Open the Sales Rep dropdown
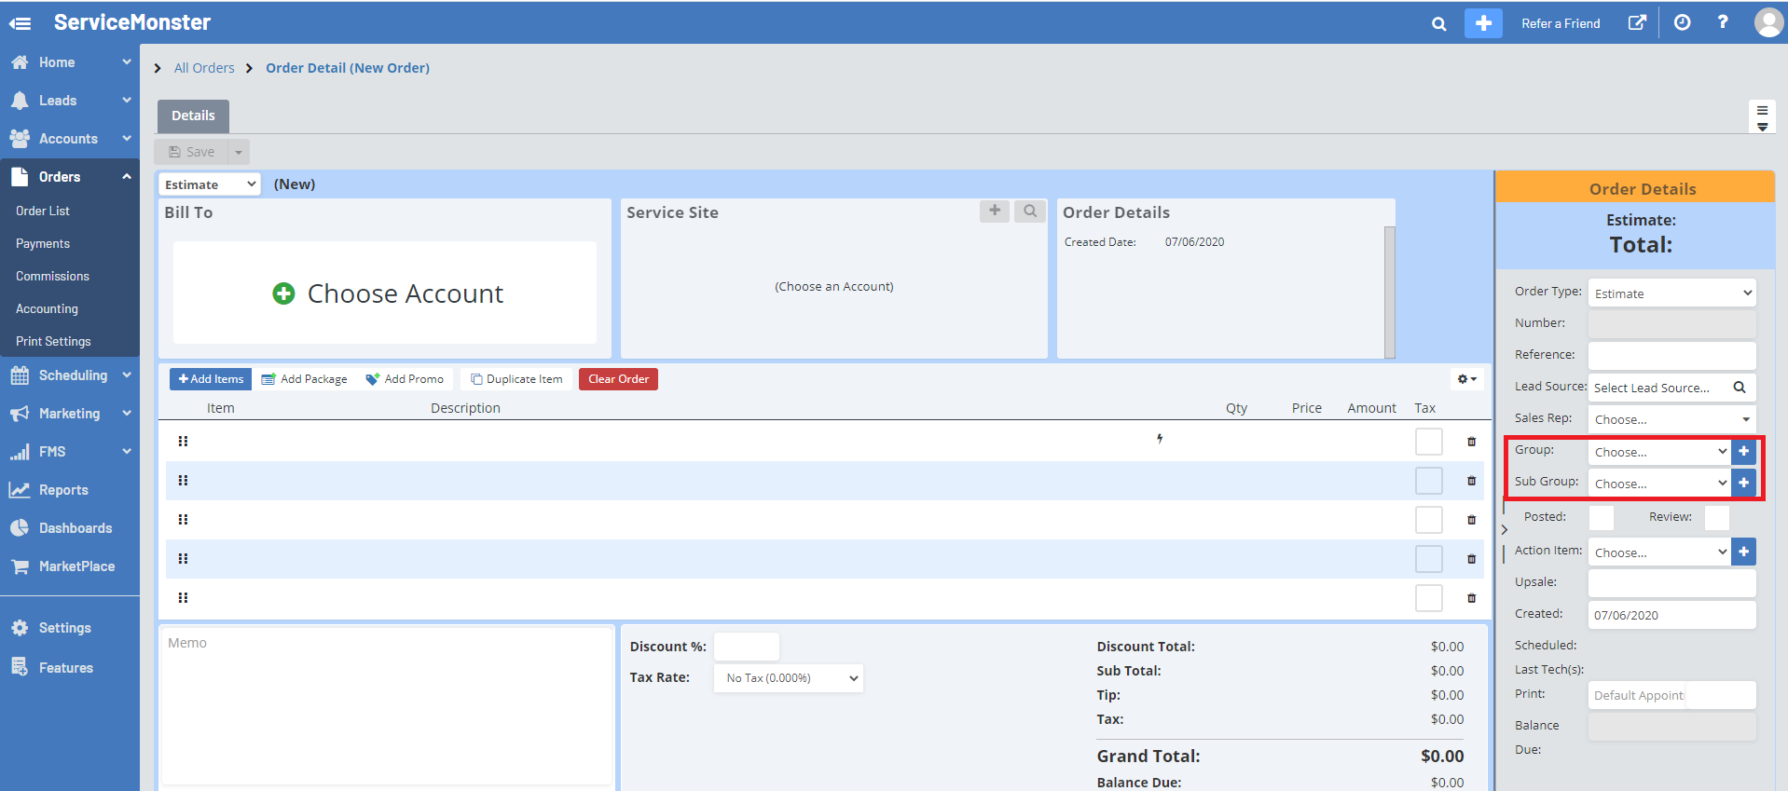This screenshot has width=1788, height=791. pos(1671,419)
